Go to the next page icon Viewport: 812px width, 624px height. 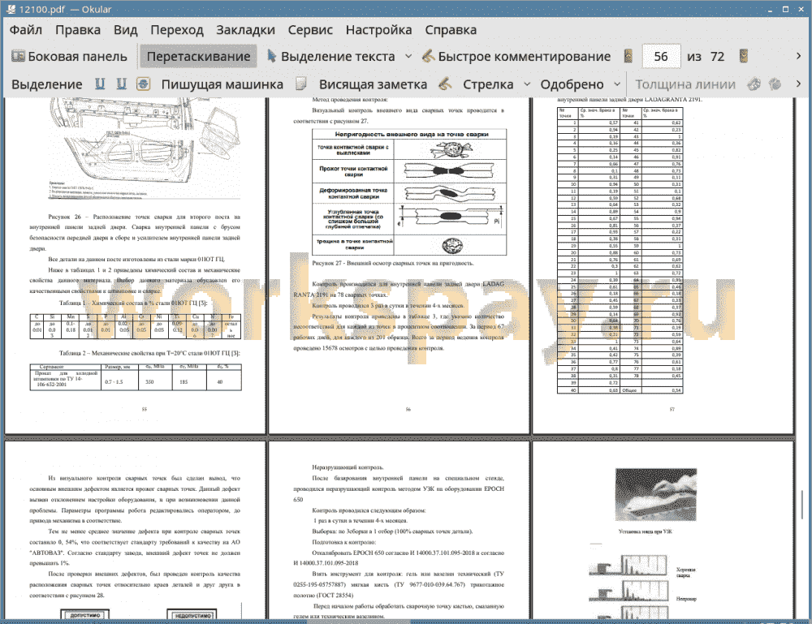[744, 56]
